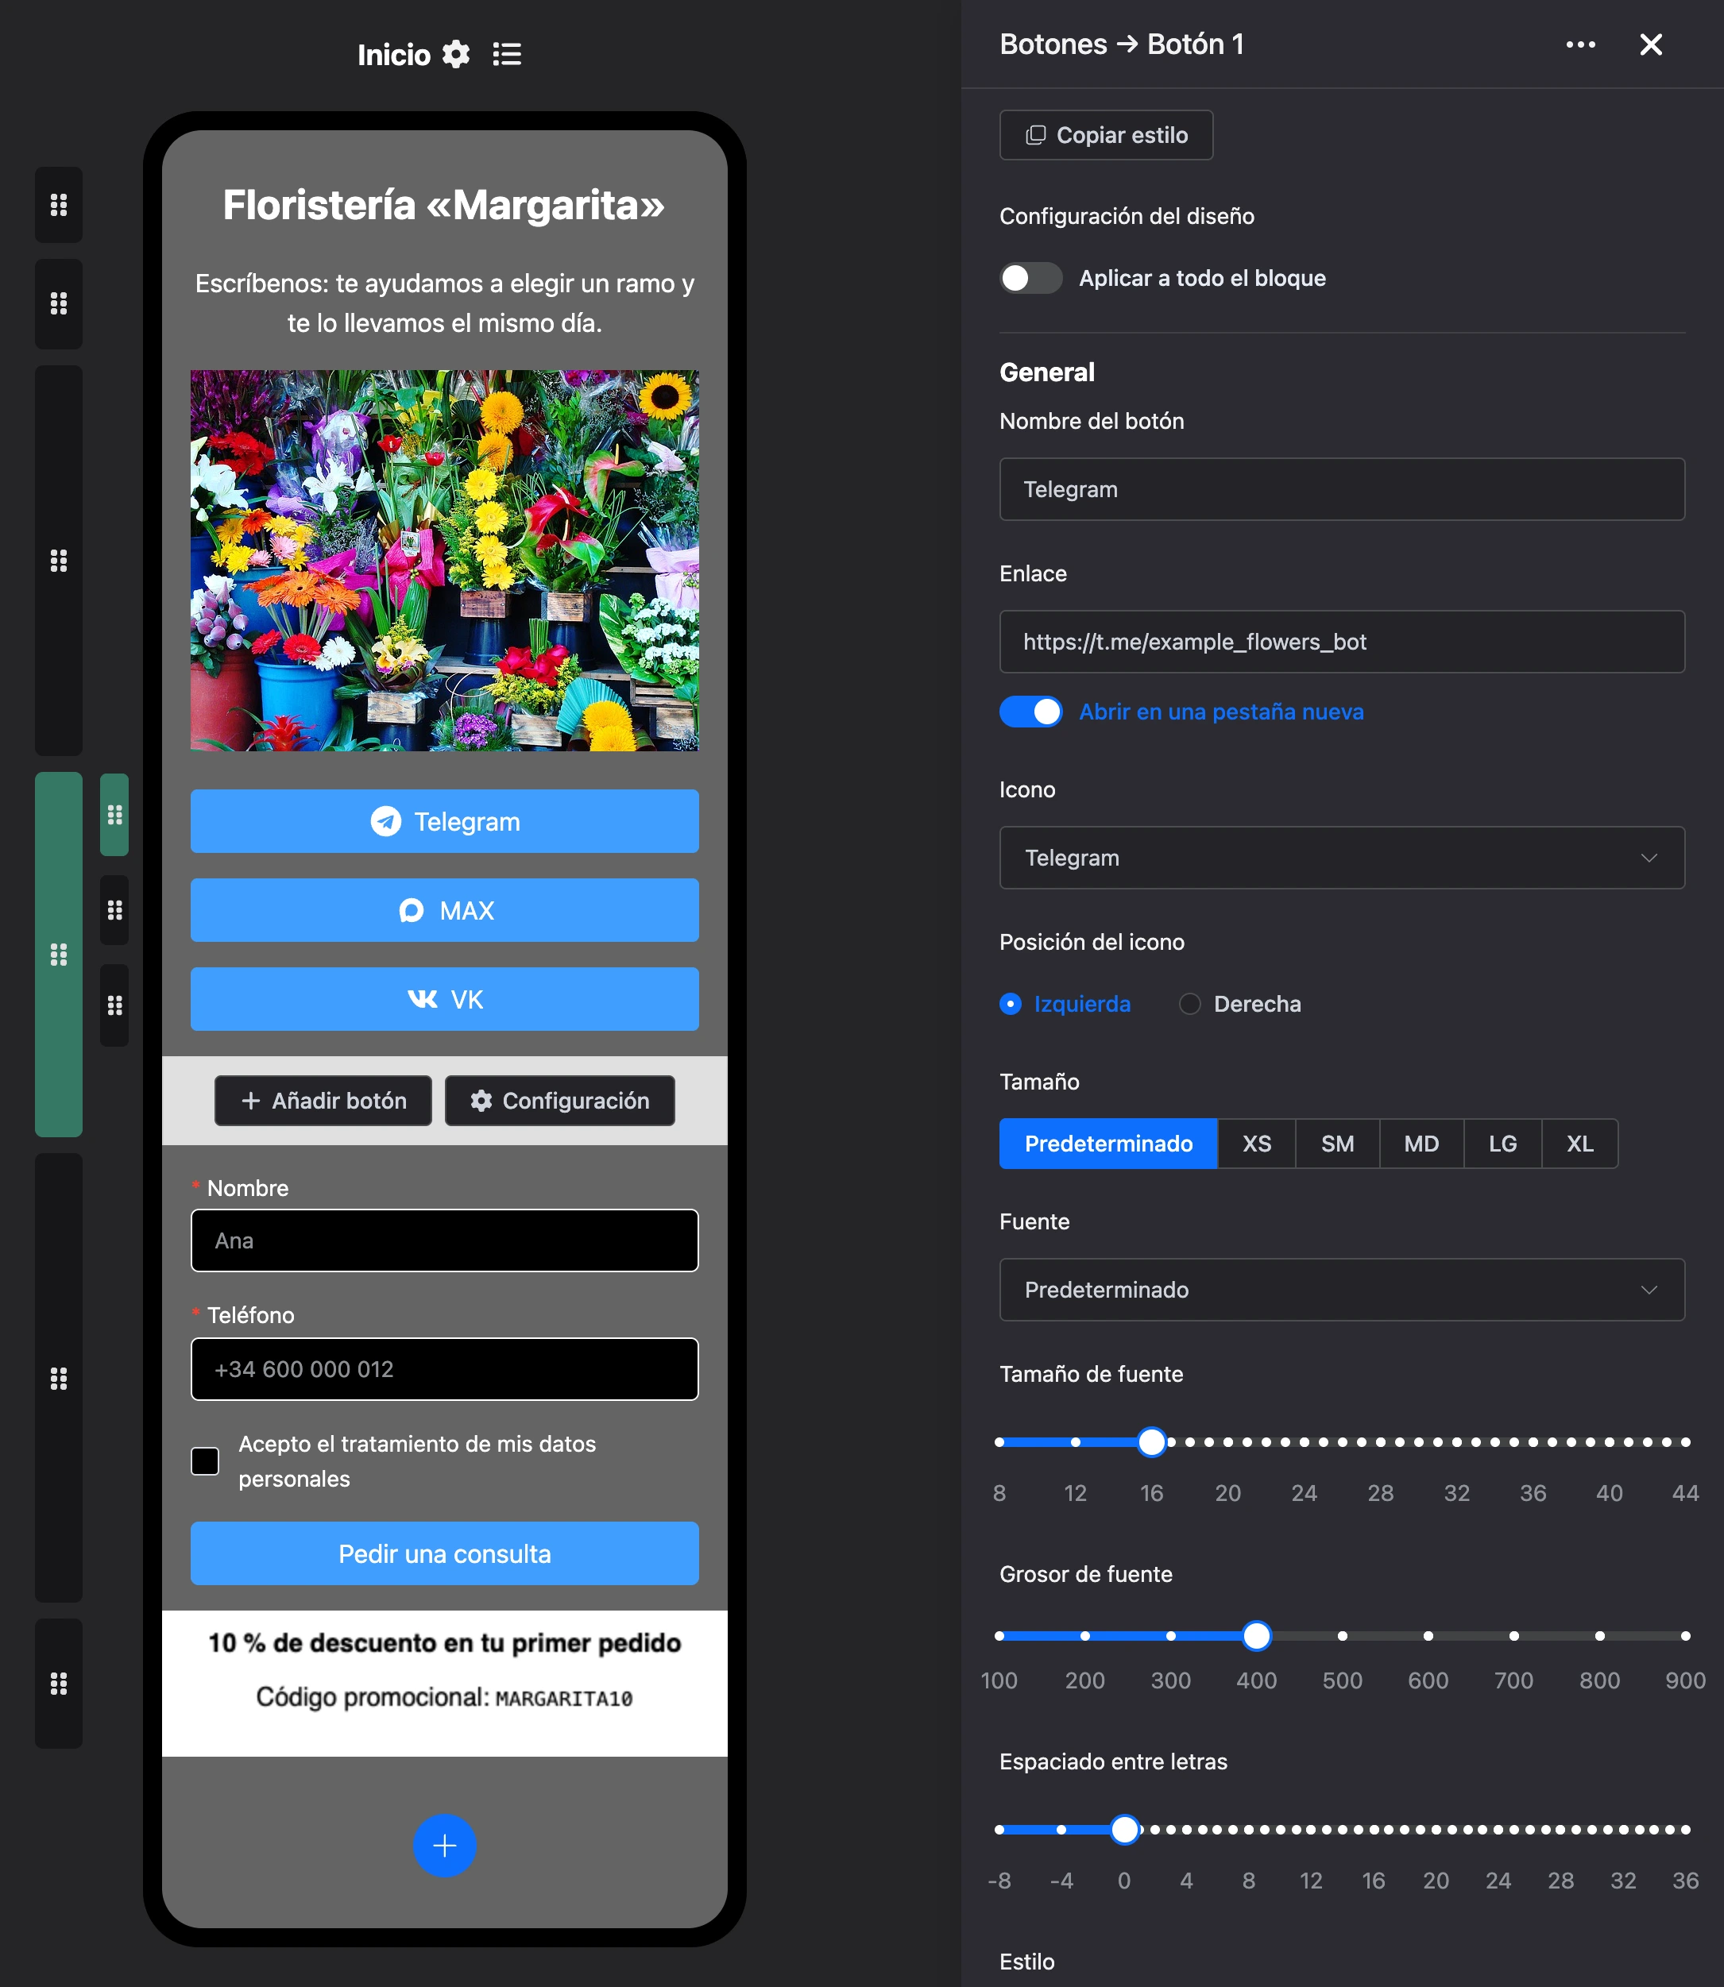The image size is (1724, 1987).
Task: Choose XL size option
Action: (x=1579, y=1144)
